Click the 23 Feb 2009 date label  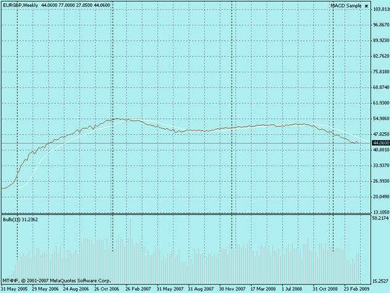click(x=357, y=289)
